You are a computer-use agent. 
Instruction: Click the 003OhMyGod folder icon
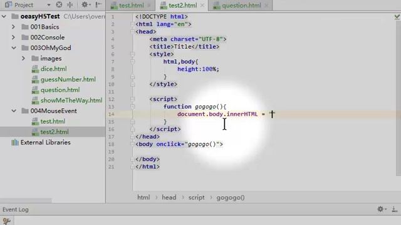[x=25, y=47]
